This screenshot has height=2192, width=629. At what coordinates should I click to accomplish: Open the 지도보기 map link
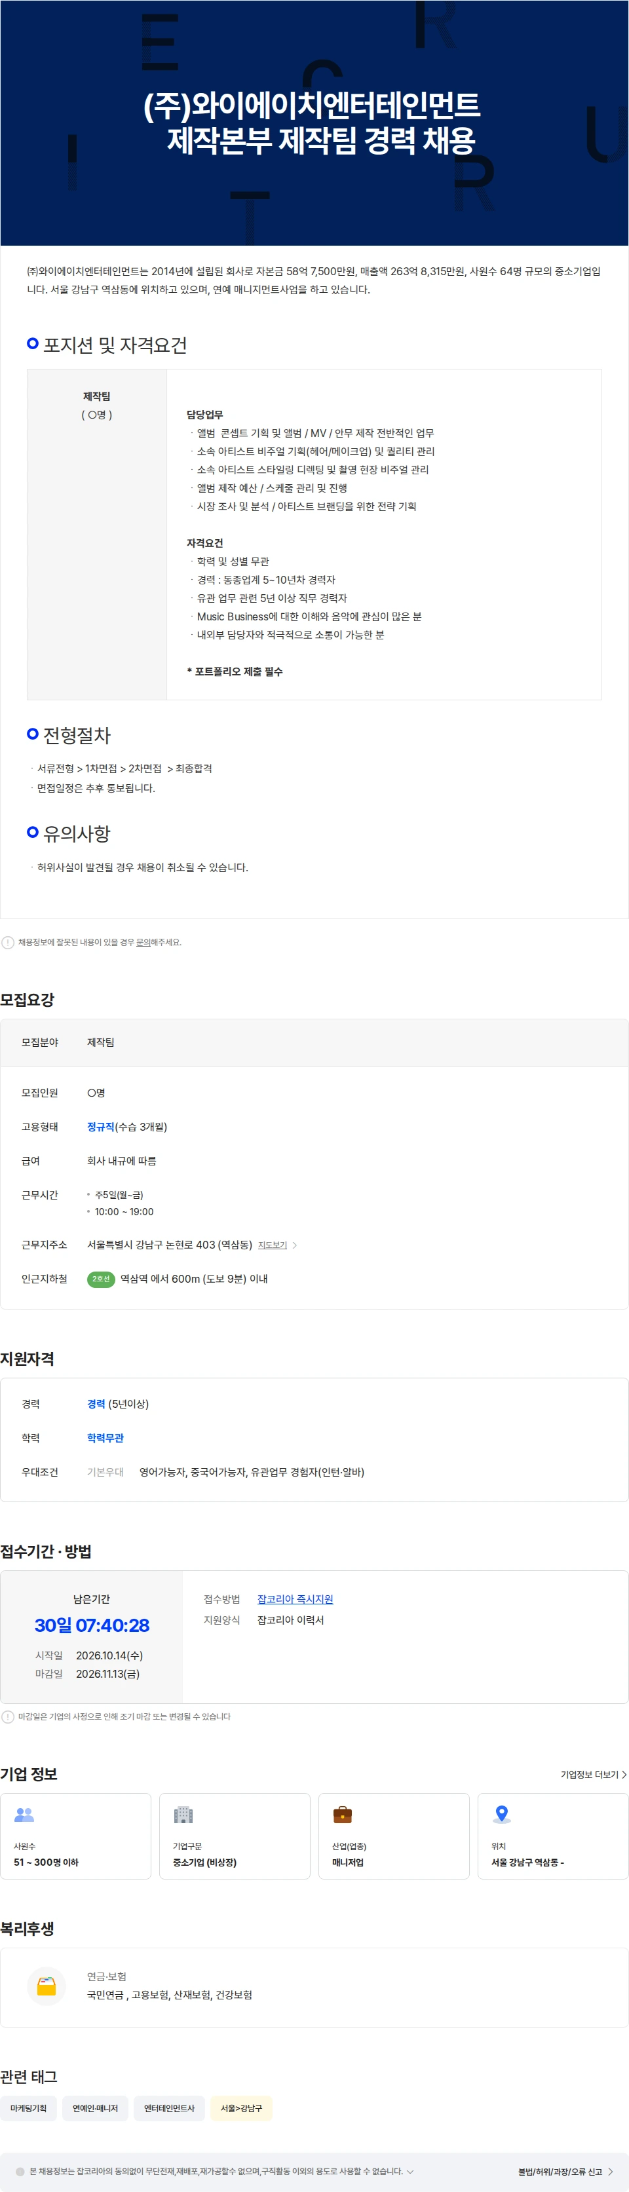[273, 1245]
